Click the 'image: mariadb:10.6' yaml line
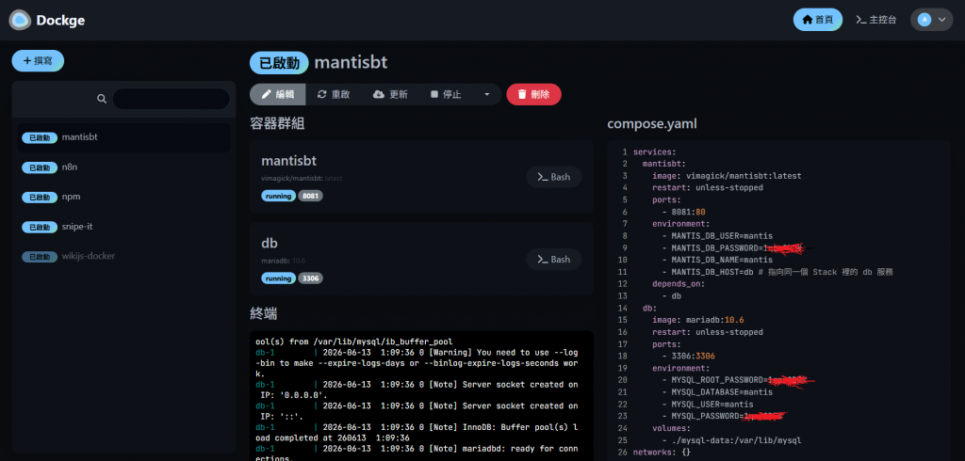 [698, 320]
